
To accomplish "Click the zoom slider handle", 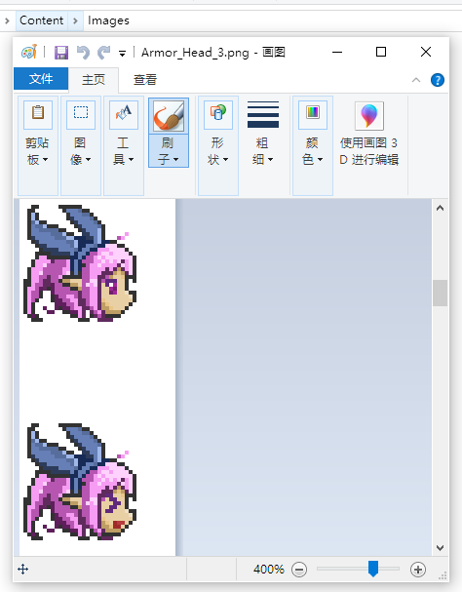I will [373, 569].
